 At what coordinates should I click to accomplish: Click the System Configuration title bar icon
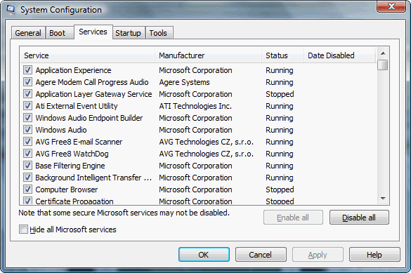pos(11,9)
